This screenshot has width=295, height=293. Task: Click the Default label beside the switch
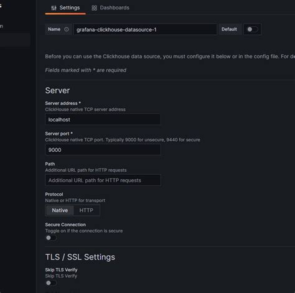pyautogui.click(x=229, y=29)
